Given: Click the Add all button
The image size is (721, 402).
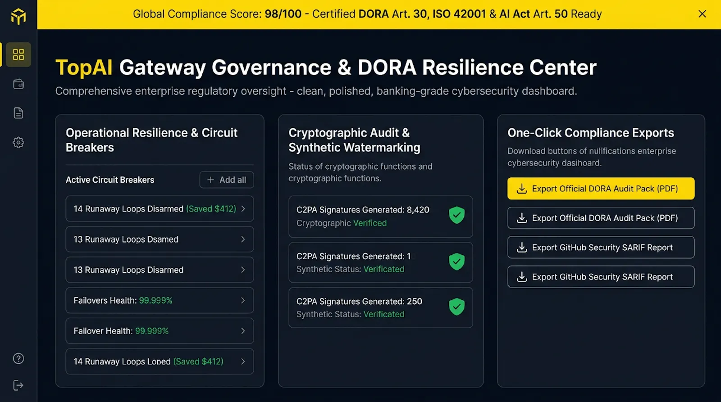Looking at the screenshot, I should click(227, 180).
